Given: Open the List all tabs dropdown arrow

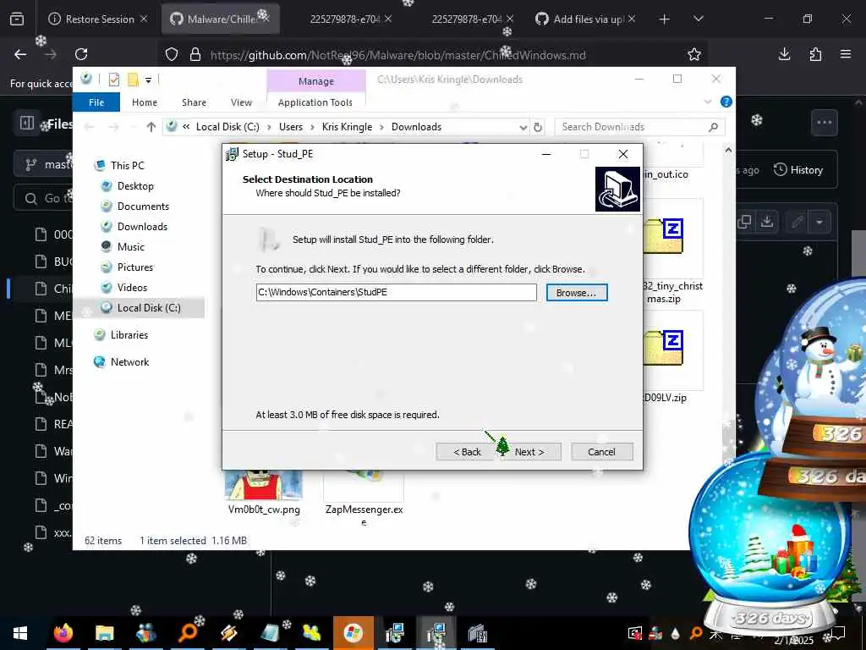Looking at the screenshot, I should [698, 19].
